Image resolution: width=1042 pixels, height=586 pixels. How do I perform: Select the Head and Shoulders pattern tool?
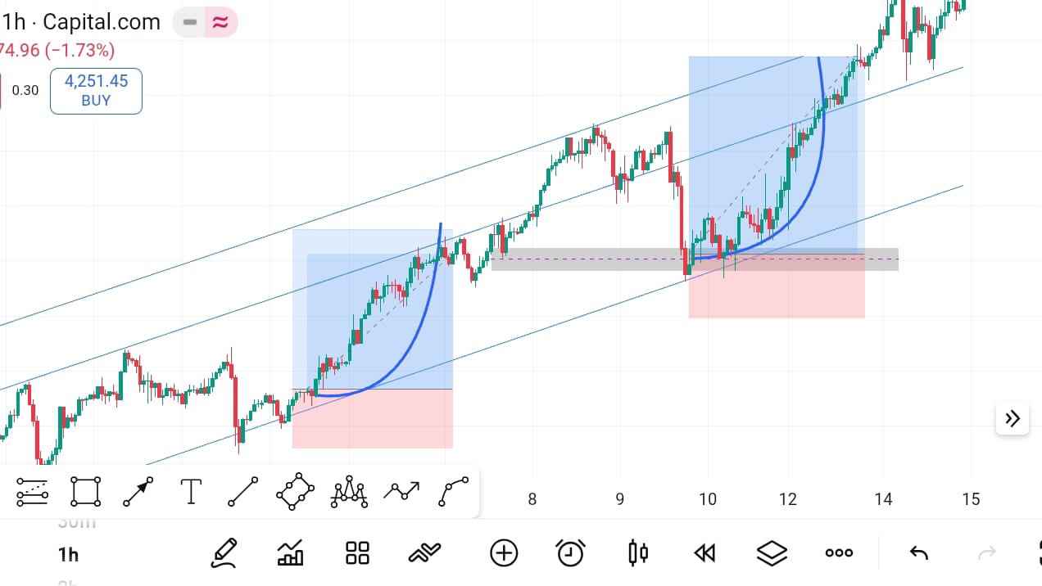(x=349, y=492)
